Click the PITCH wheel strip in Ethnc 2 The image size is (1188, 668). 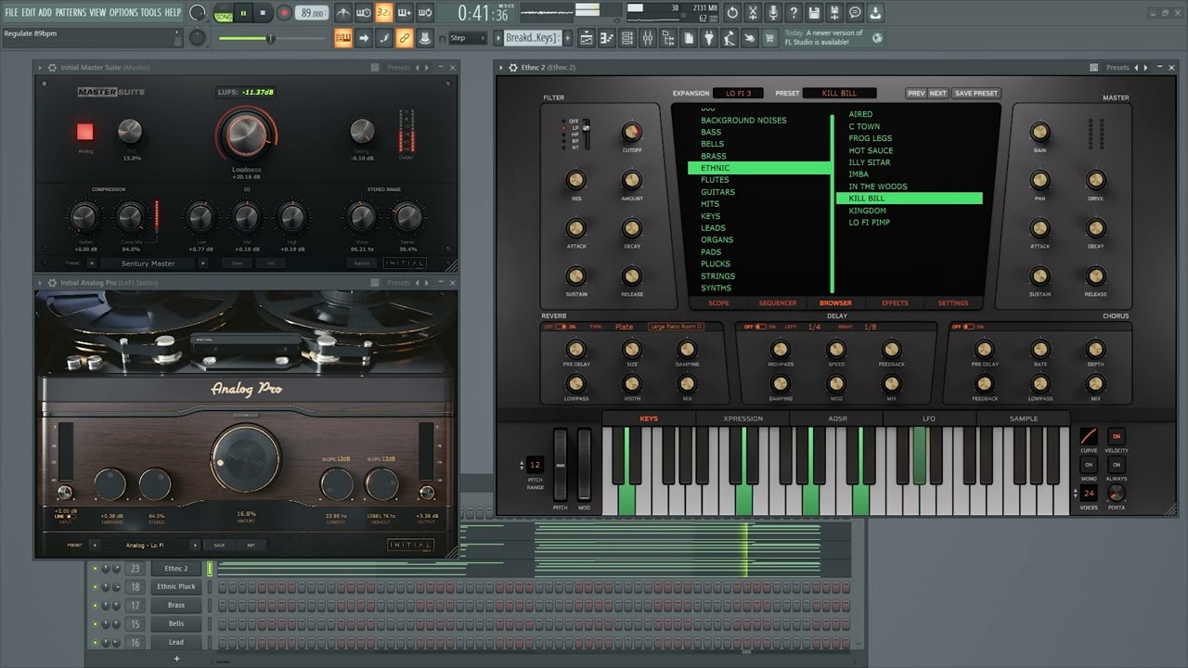[x=561, y=466]
